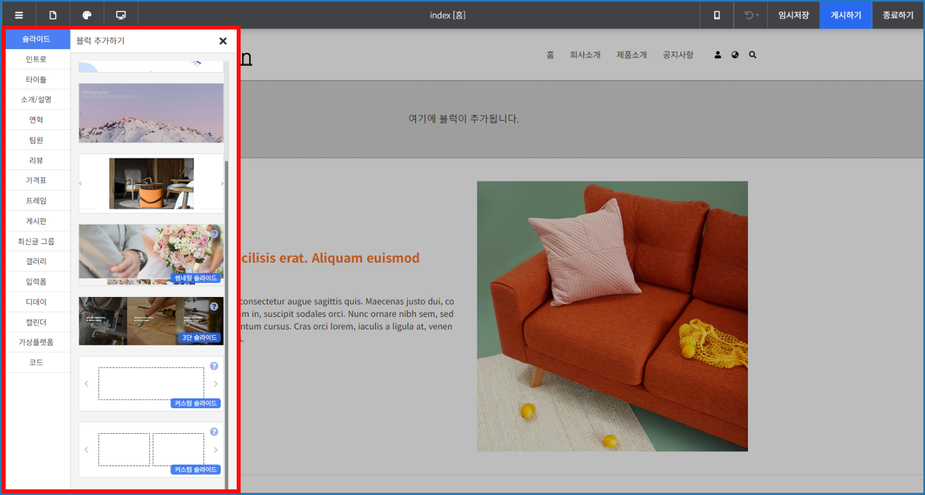Click the undo arrow icon
925x495 pixels.
pyautogui.click(x=750, y=15)
